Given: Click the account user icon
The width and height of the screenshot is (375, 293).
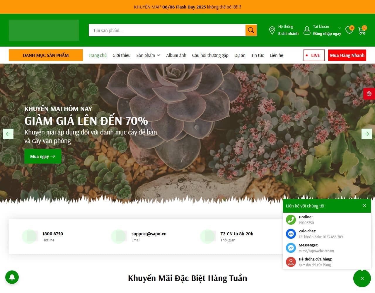Looking at the screenshot, I should pos(307,30).
